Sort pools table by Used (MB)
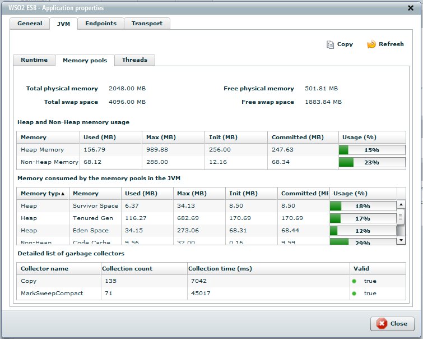The image size is (423, 339). tap(147, 194)
